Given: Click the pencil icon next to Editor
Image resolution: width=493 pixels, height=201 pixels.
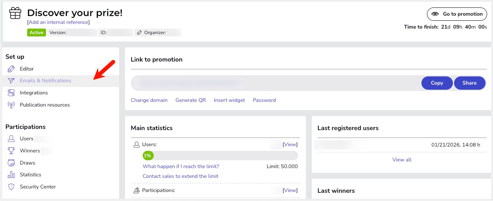Looking at the screenshot, I should click(x=11, y=69).
